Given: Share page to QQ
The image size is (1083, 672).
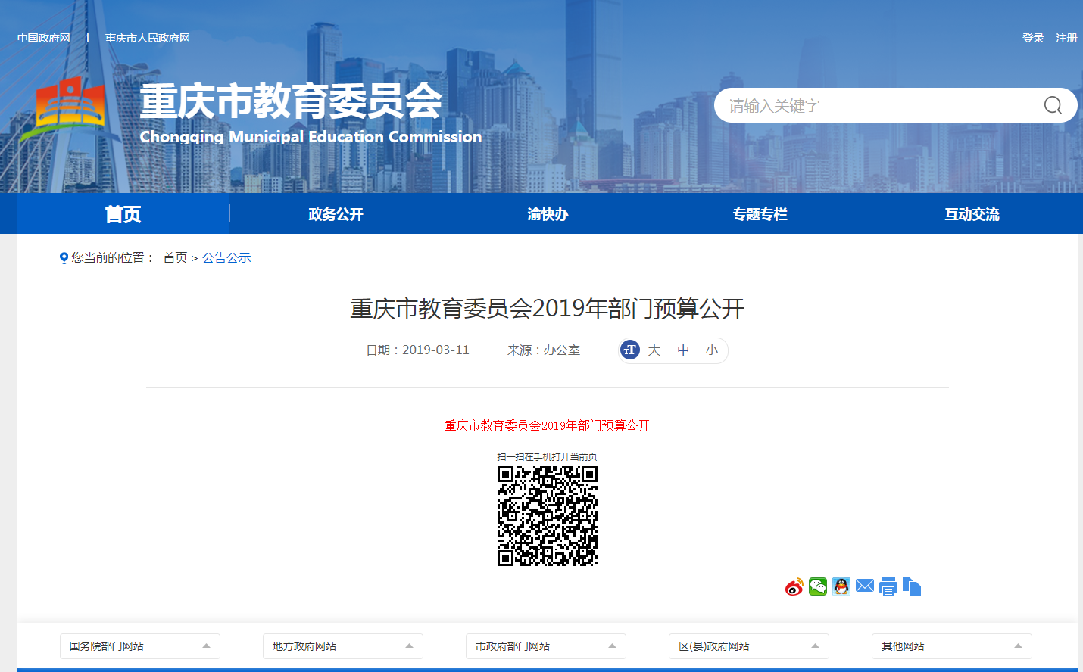Looking at the screenshot, I should 841,586.
